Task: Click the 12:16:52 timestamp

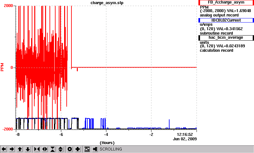Action: click(185, 135)
